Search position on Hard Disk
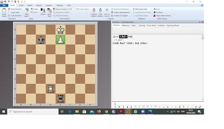This screenshot has width=224, height=129. 49,13
